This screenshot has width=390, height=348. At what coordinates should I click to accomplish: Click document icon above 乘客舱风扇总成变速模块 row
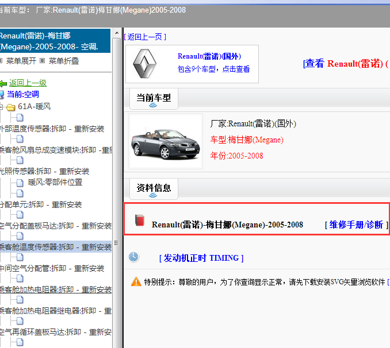coord(20,139)
